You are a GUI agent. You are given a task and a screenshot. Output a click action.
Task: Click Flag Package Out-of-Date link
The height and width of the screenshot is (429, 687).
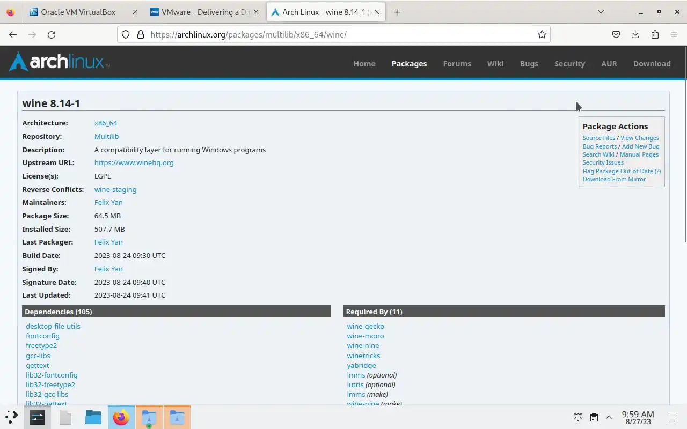coord(617,171)
